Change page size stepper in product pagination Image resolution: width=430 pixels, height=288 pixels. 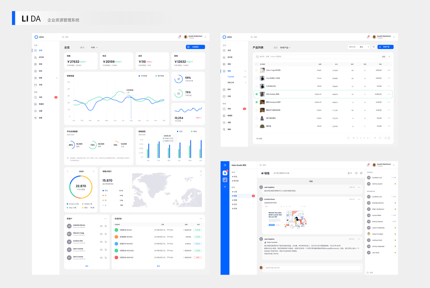[x=389, y=138]
